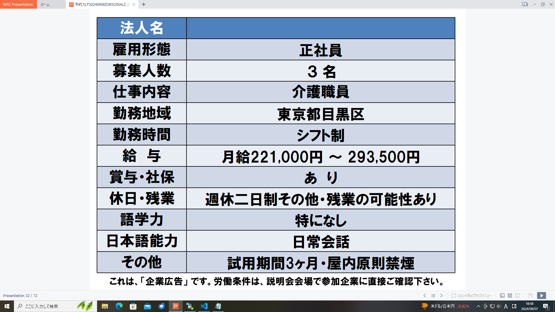Open the Mail app from the taskbar

pos(147,306)
